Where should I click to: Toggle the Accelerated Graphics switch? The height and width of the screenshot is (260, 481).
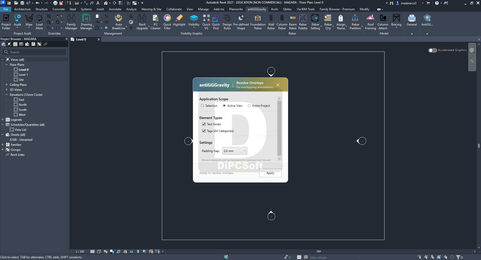pos(433,50)
